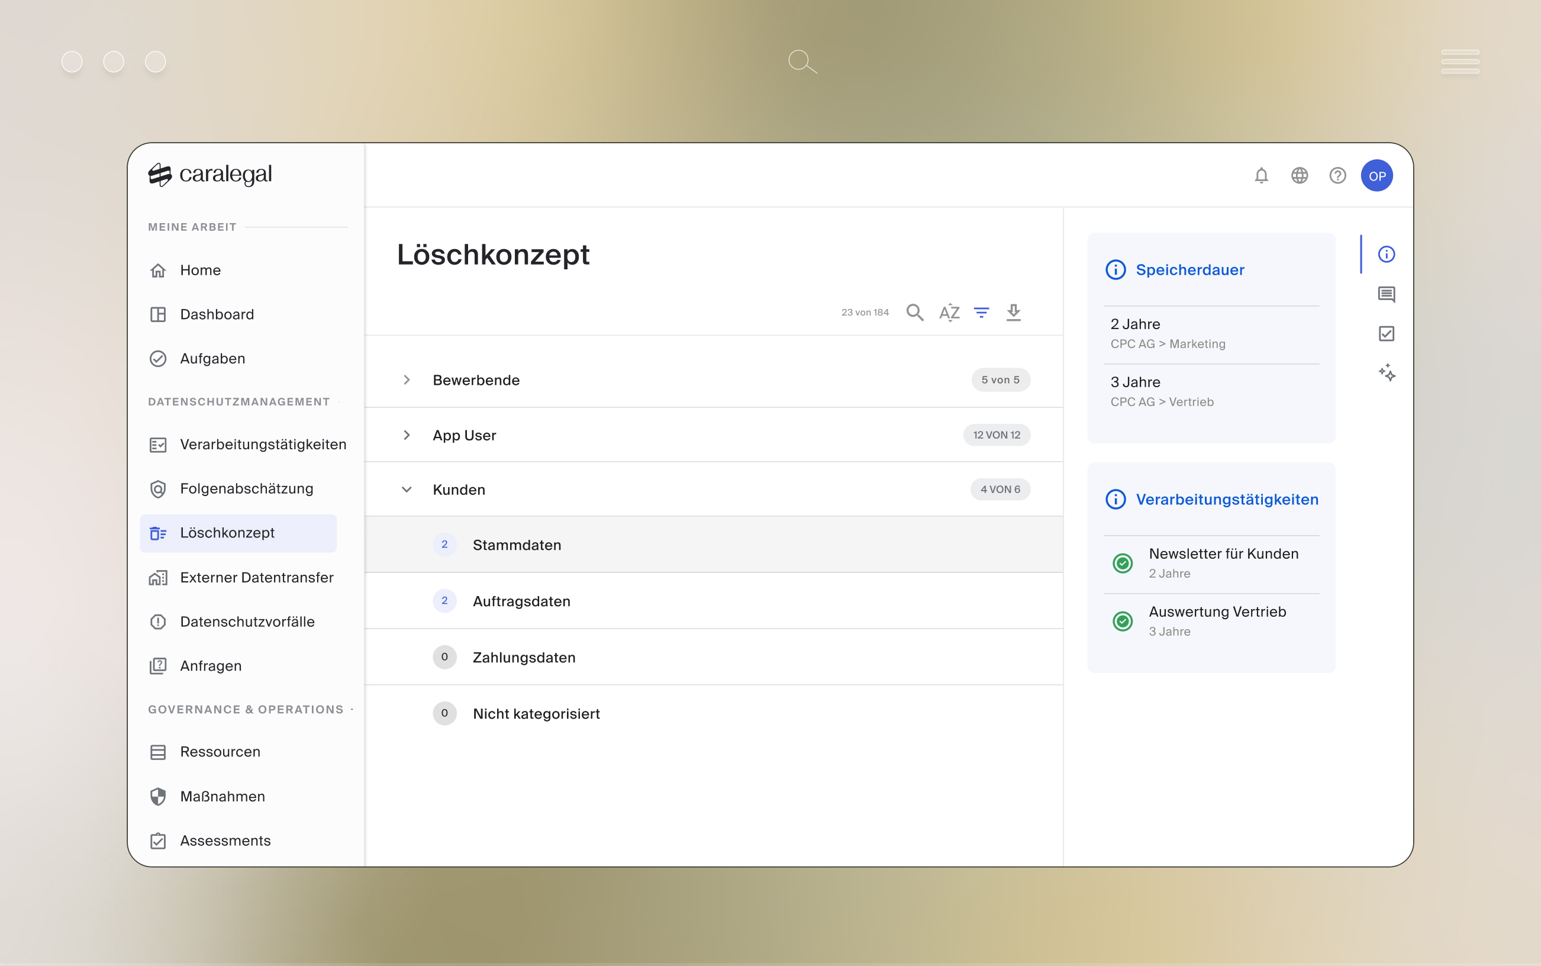
Task: Open notifications bell icon
Action: [x=1260, y=175]
